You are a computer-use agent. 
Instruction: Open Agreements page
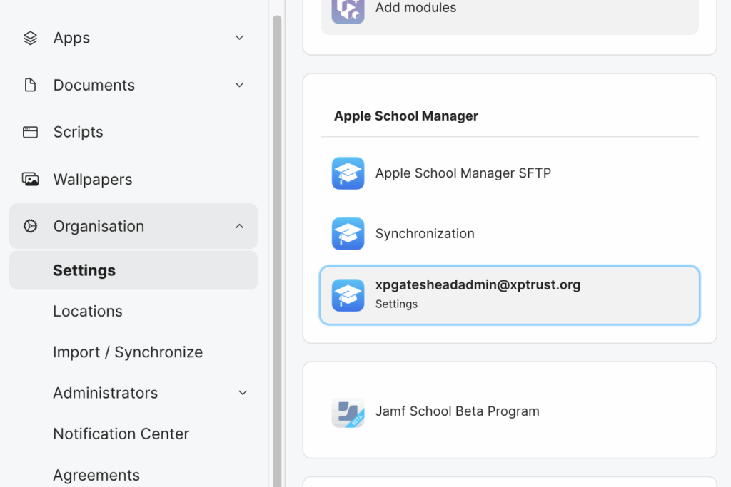(x=96, y=475)
